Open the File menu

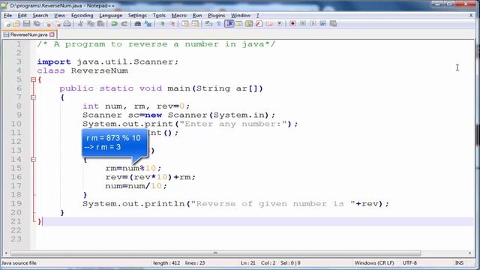point(7,15)
